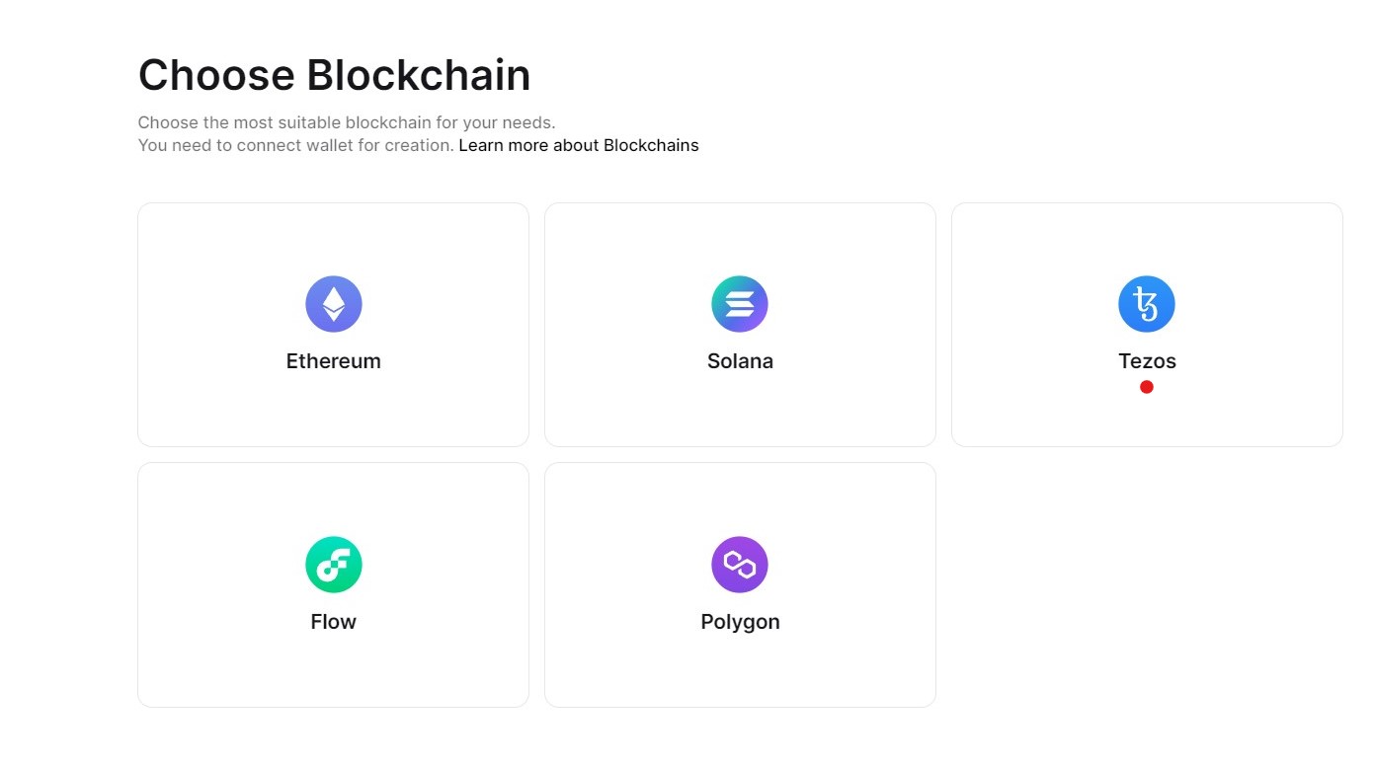Screen dimensions: 1373x768
Task: Click the Flow text label
Action: pos(334,622)
